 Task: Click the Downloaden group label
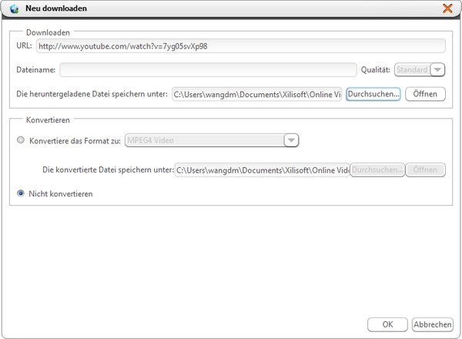[x=48, y=32]
